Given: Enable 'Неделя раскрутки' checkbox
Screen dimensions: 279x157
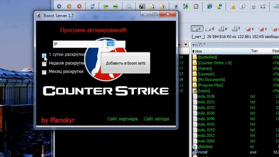Looking at the screenshot, I should tap(44, 64).
